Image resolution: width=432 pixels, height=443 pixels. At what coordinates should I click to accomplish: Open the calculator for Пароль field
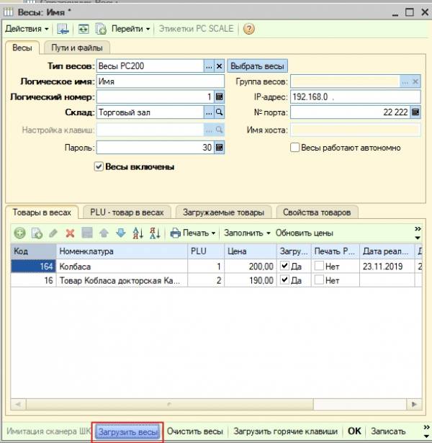220,148
